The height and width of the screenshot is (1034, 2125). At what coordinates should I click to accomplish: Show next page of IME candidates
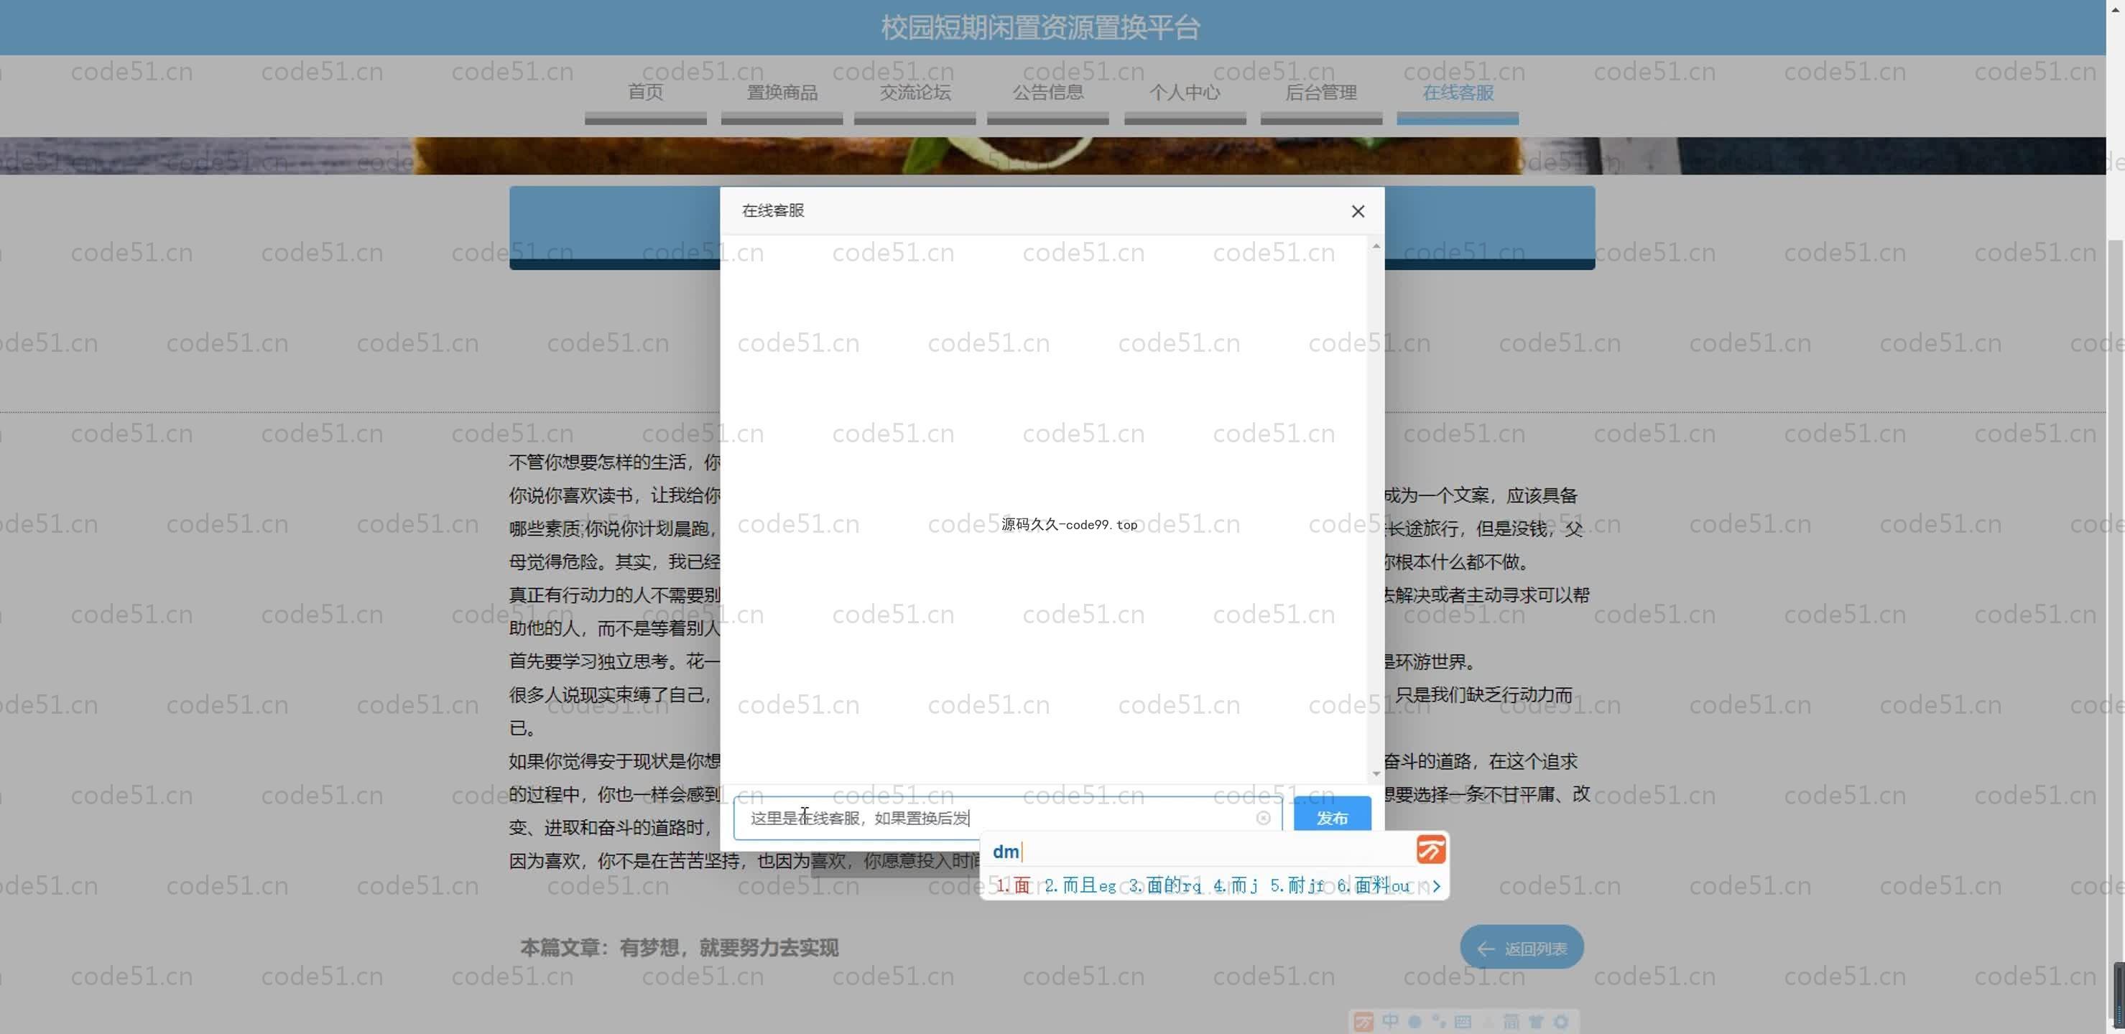[1436, 885]
